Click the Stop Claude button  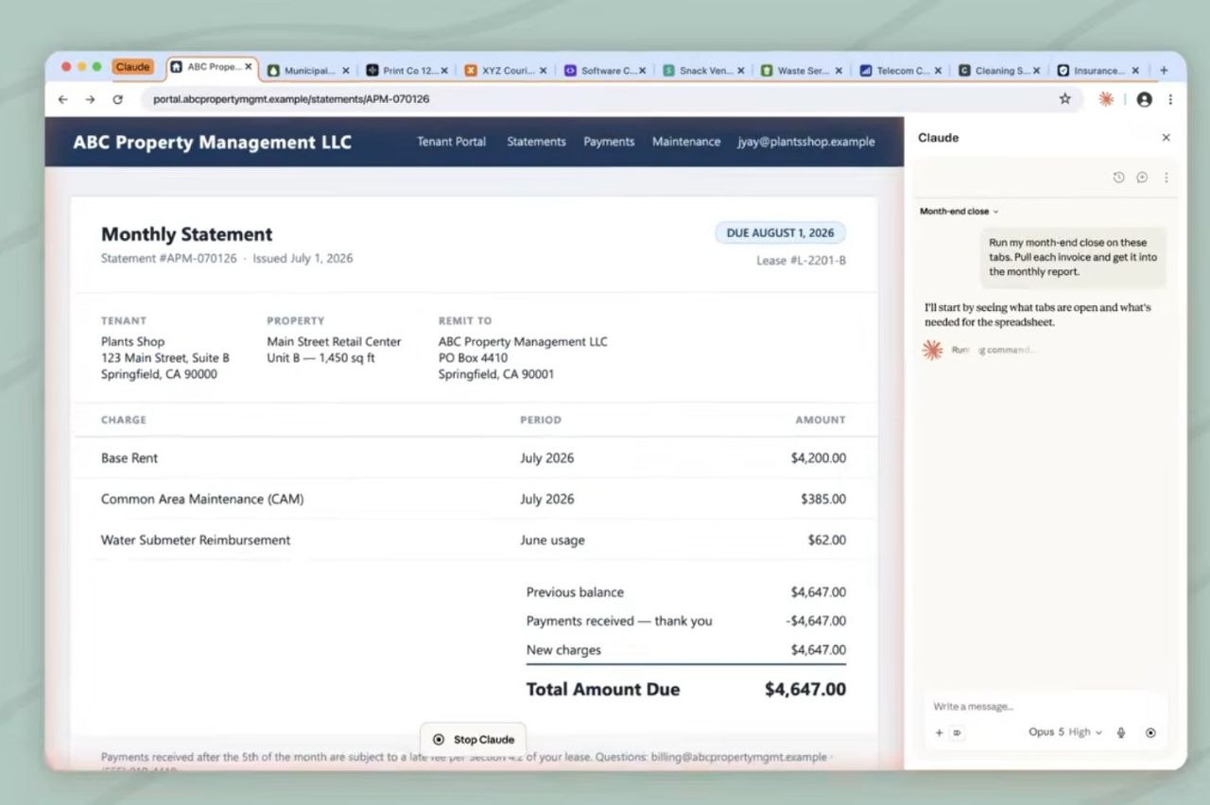pos(473,740)
